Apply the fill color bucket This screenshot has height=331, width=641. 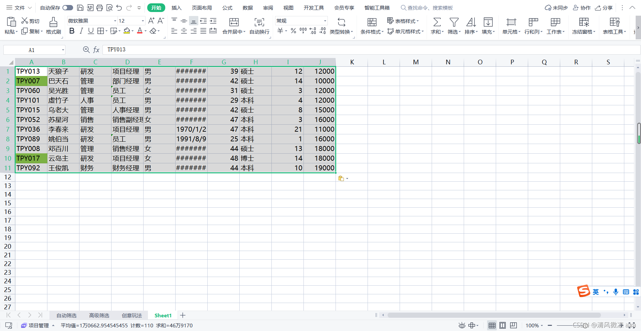(127, 31)
